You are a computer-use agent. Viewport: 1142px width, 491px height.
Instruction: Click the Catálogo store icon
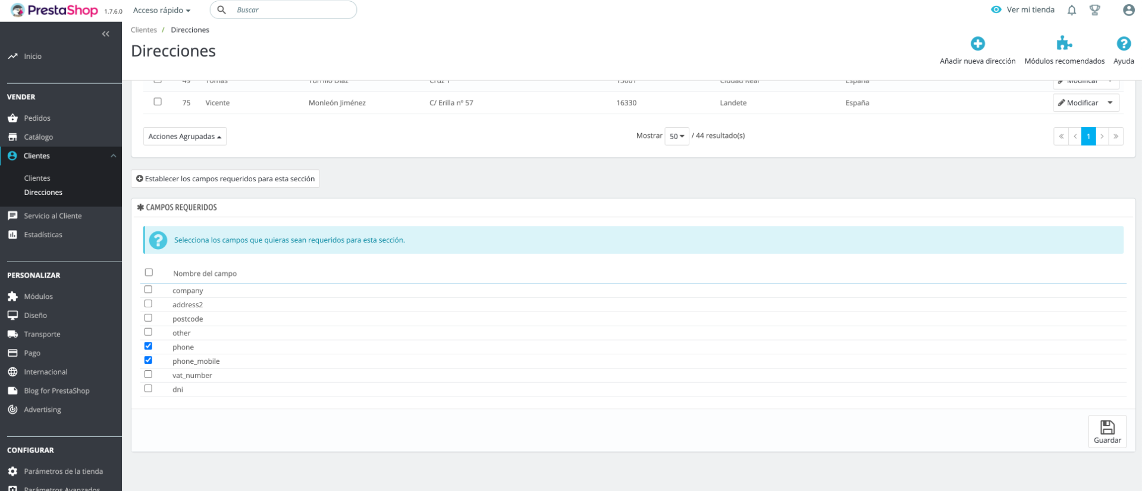tap(12, 137)
